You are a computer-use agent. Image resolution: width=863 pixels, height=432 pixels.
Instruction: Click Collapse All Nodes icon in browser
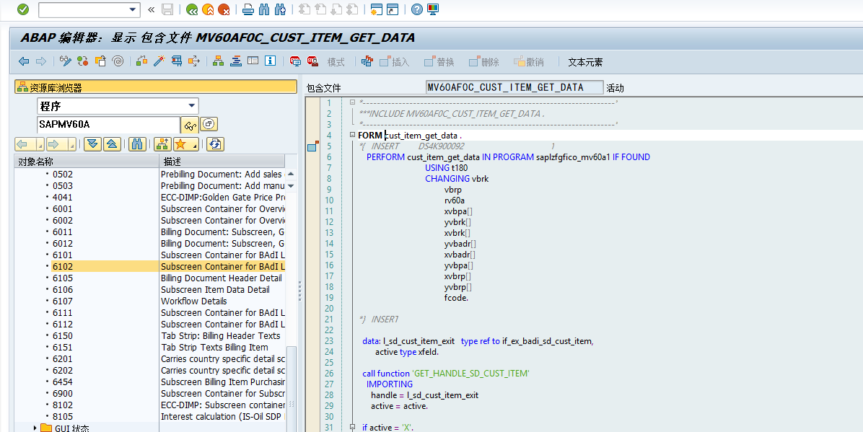click(x=112, y=144)
